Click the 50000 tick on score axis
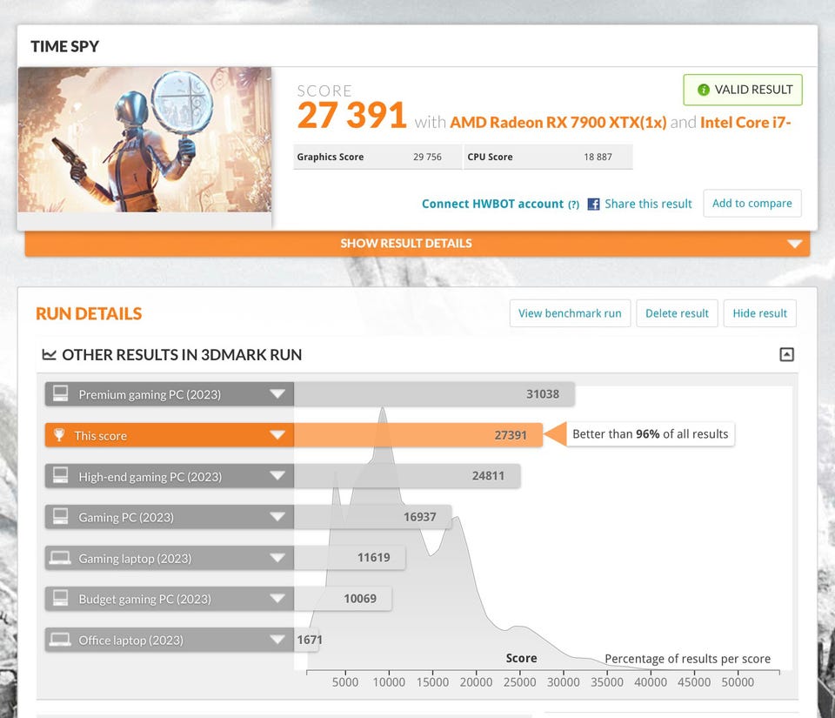 [x=738, y=682]
